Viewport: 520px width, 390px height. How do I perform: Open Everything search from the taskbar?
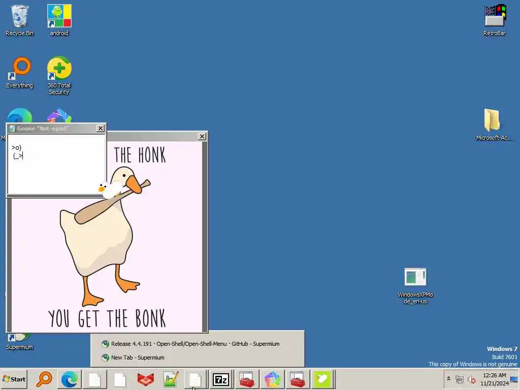(x=44, y=379)
